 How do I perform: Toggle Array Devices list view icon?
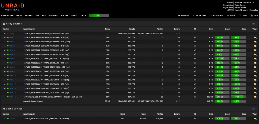[253, 24]
